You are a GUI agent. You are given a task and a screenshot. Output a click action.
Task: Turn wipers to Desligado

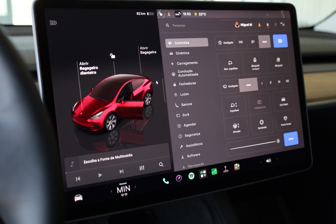pyautogui.click(x=230, y=86)
